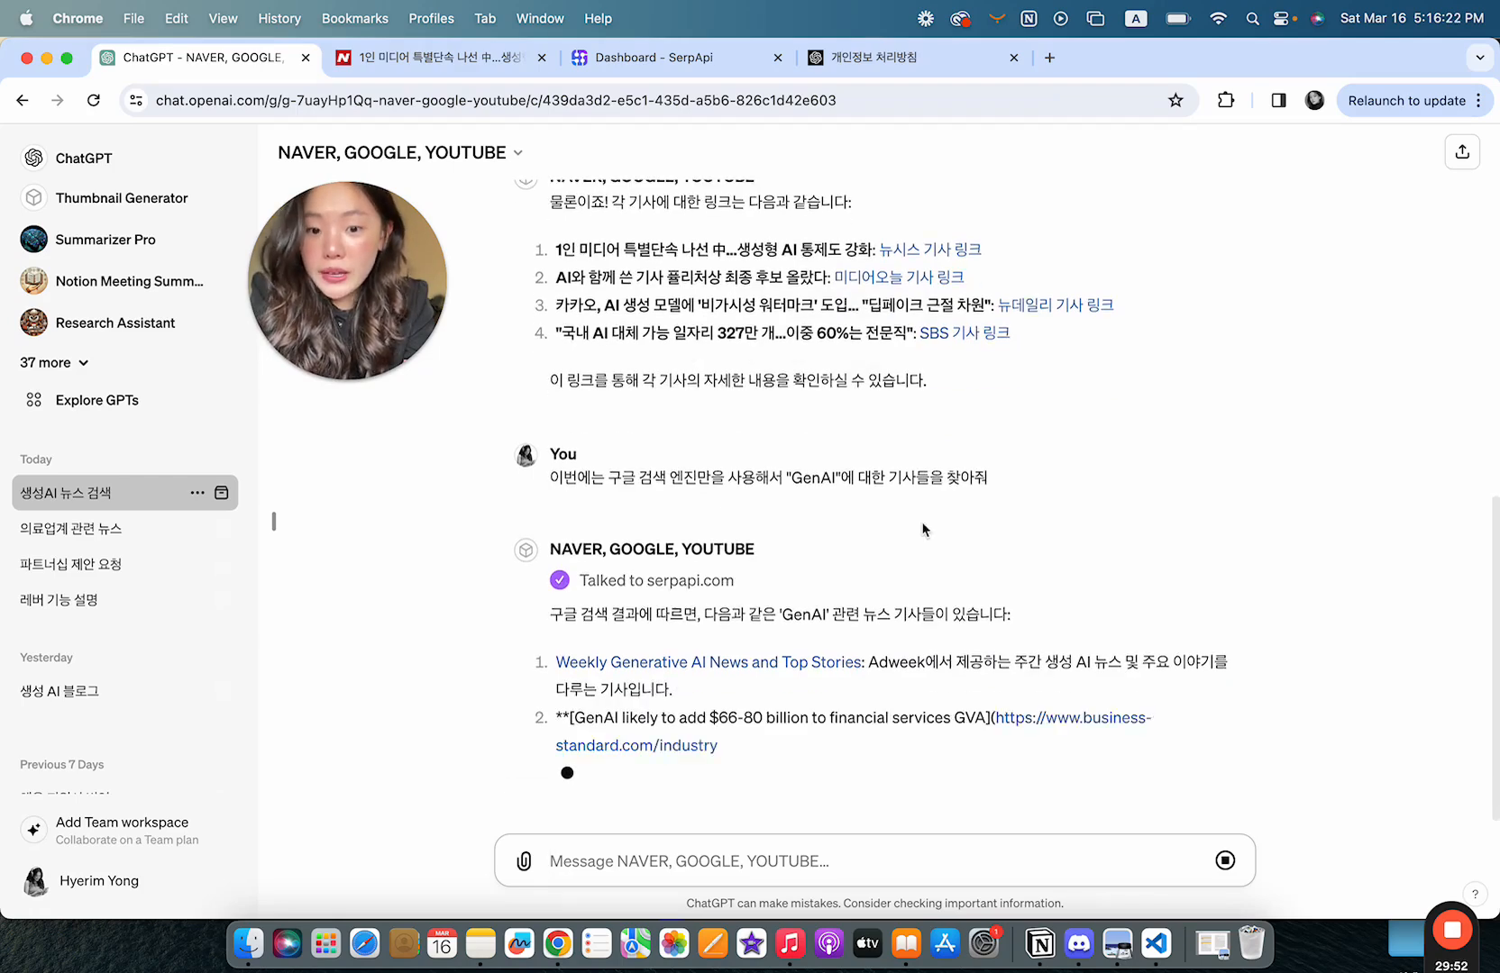Toggle Chrome side panel icon
This screenshot has width=1500, height=973.
coord(1278,100)
